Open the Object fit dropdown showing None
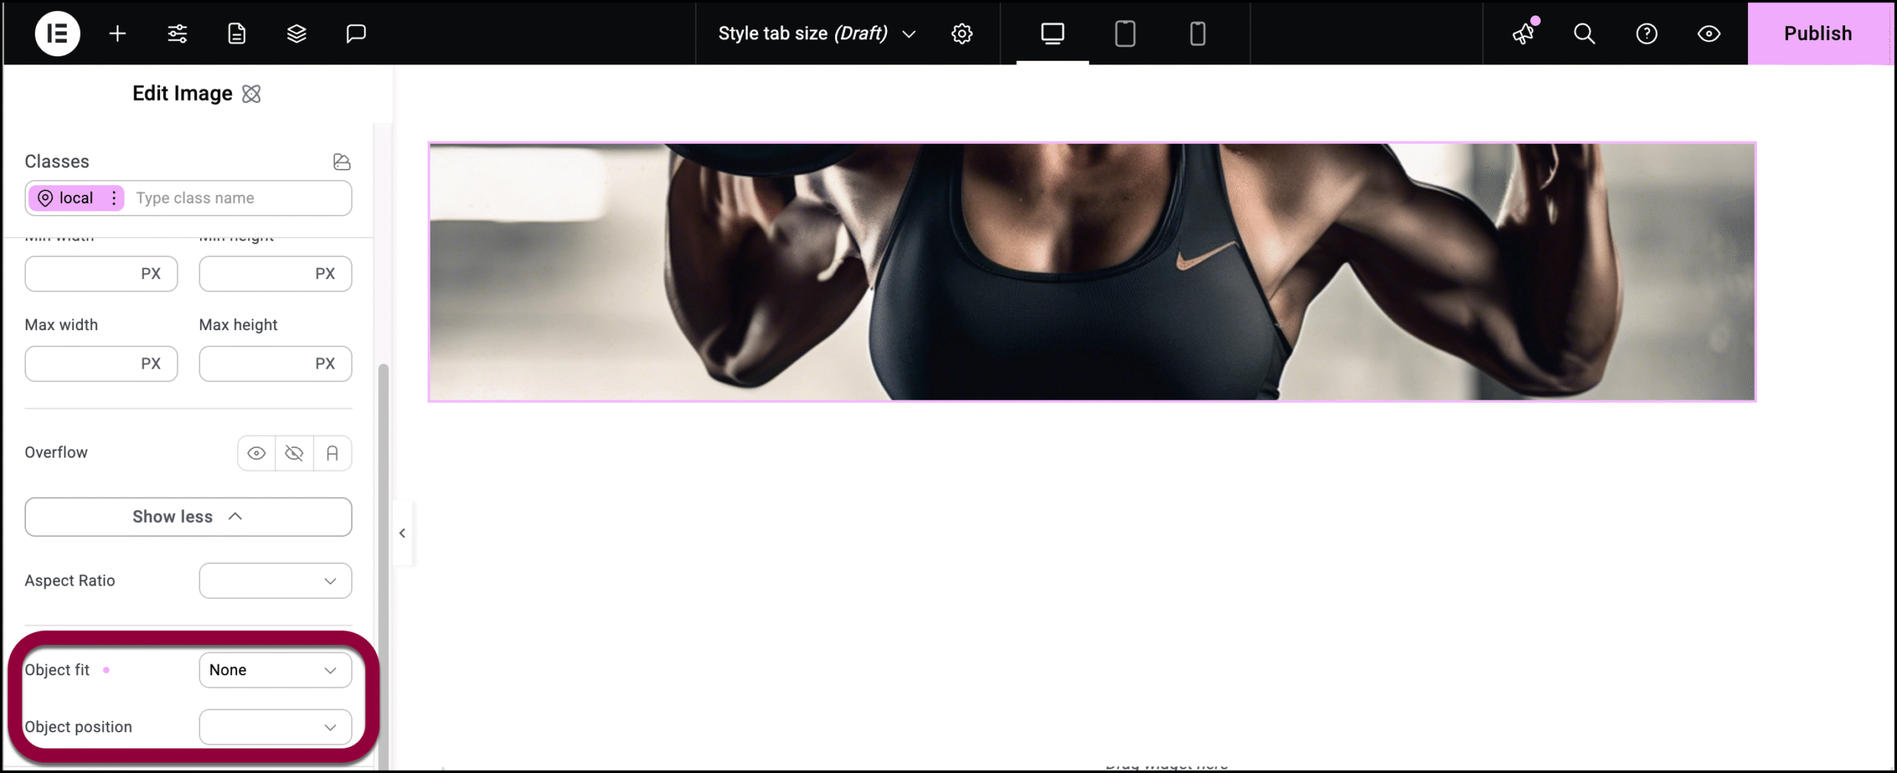 point(275,670)
